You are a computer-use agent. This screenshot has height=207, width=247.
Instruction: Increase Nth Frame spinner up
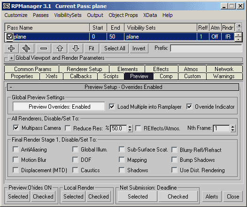pyautogui.click(x=233, y=127)
